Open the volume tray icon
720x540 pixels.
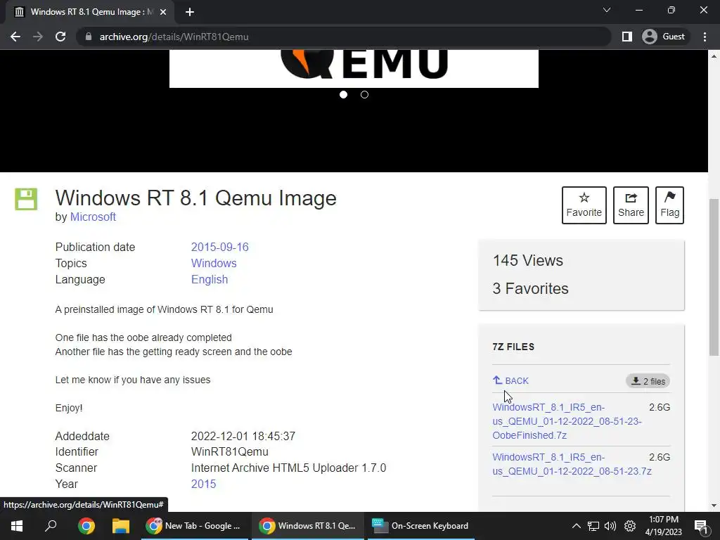tap(610, 526)
